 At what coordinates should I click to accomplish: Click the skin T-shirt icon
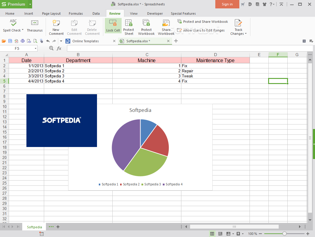pyautogui.click(x=264, y=4)
